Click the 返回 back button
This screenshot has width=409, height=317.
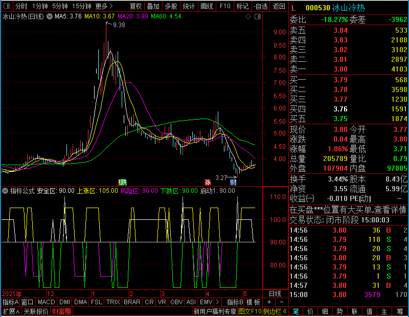[x=279, y=6]
